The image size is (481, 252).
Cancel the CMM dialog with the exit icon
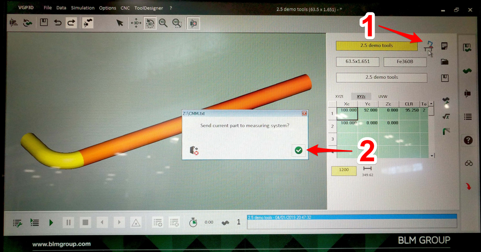pyautogui.click(x=194, y=150)
